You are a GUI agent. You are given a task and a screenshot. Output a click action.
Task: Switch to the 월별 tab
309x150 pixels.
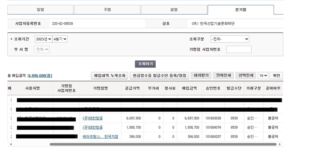(x=174, y=10)
